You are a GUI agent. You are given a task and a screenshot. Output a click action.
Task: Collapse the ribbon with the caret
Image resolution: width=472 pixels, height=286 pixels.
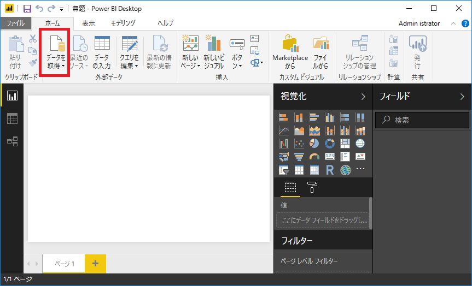pos(453,23)
